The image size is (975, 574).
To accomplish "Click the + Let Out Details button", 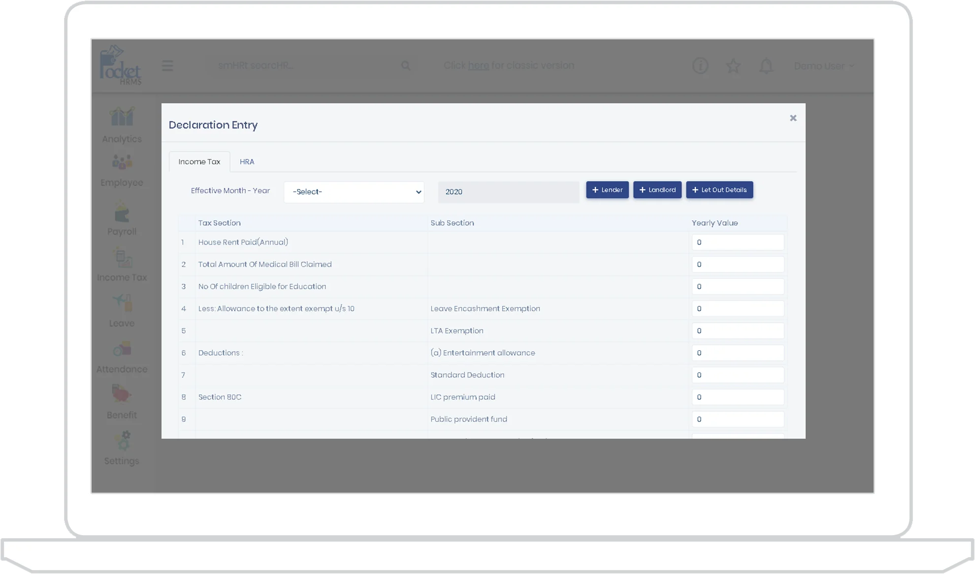I will tap(719, 190).
